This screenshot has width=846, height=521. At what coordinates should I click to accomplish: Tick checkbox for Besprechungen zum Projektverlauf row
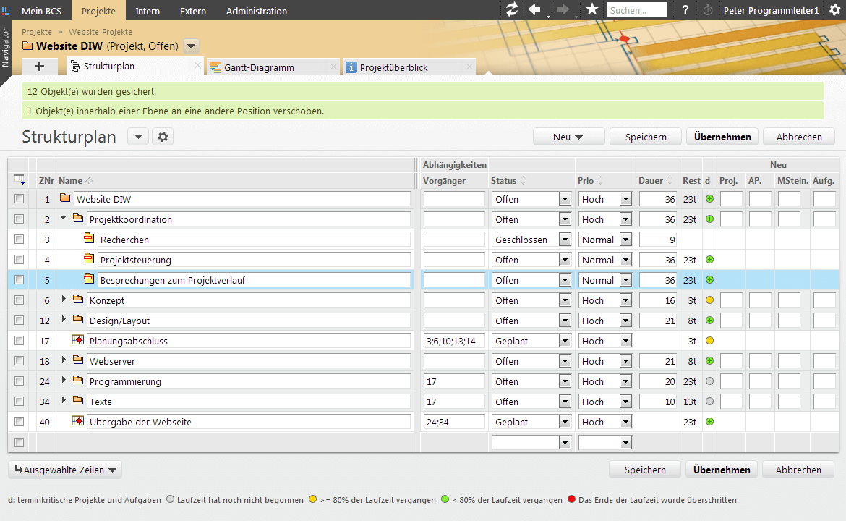point(20,279)
